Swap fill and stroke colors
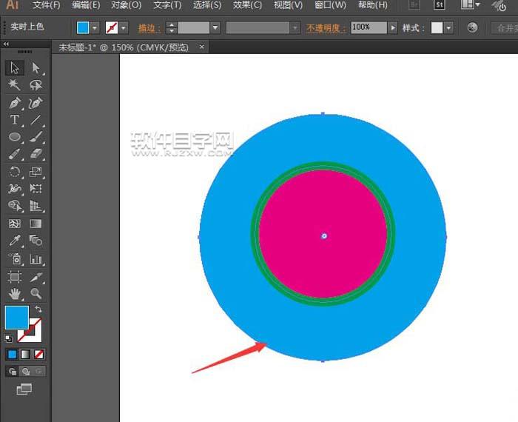The height and width of the screenshot is (422, 518). point(38,309)
